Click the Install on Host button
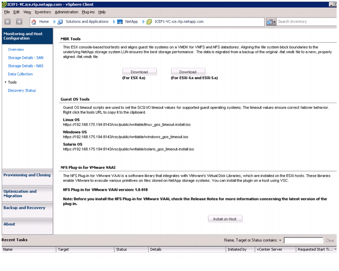This screenshot has width=339, height=271. point(225,219)
